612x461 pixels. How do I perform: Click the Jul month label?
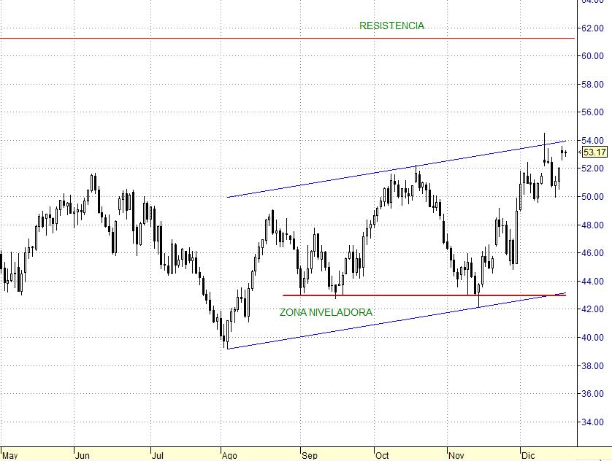pos(157,456)
